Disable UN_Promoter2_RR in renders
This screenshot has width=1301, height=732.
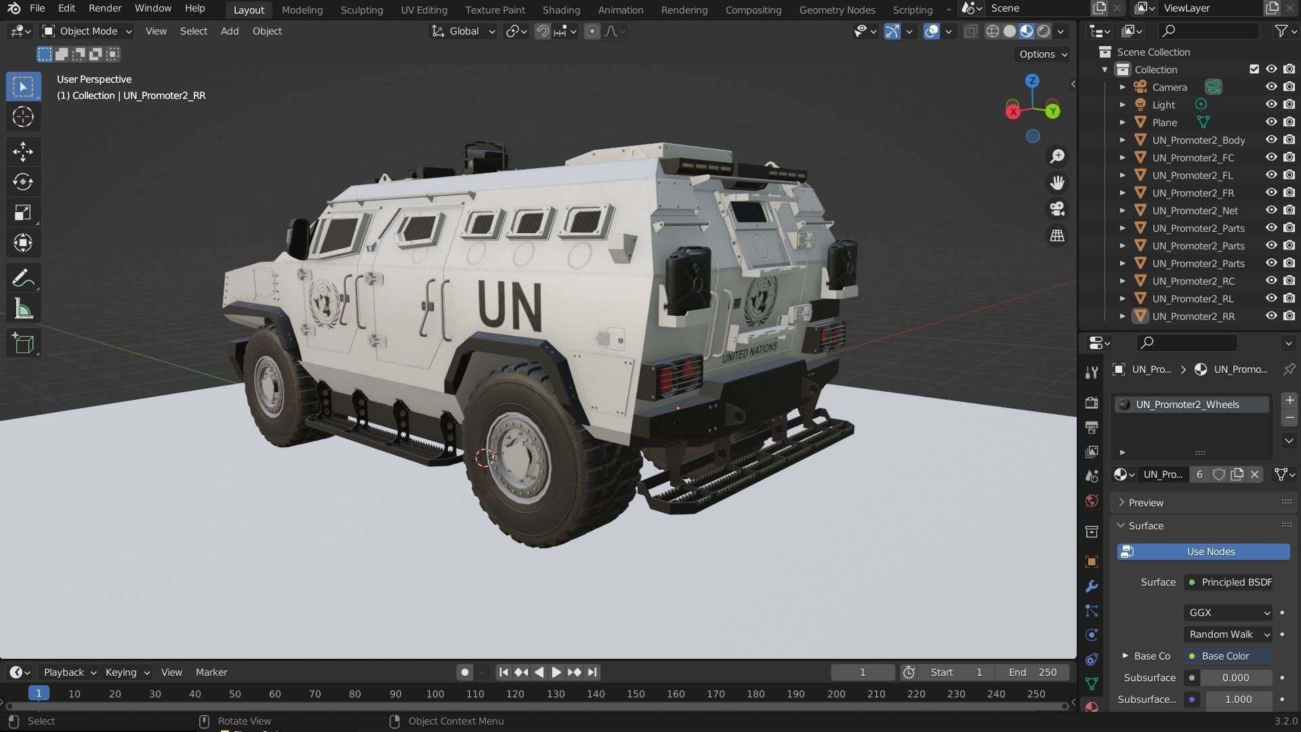[x=1289, y=316]
